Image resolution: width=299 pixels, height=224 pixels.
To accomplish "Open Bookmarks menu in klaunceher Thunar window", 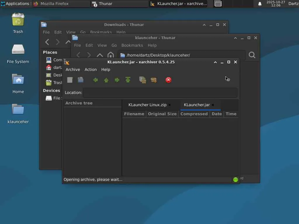I will coord(132,45).
